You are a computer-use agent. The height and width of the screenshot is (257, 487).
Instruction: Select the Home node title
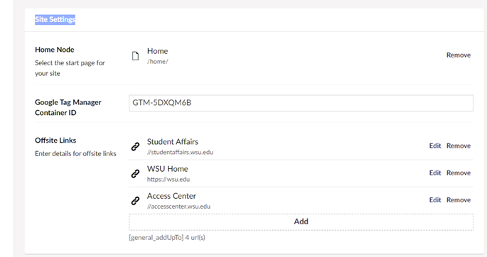(157, 51)
